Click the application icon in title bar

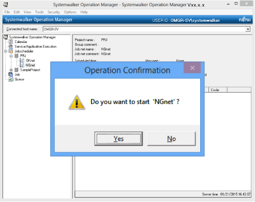click(x=6, y=5)
